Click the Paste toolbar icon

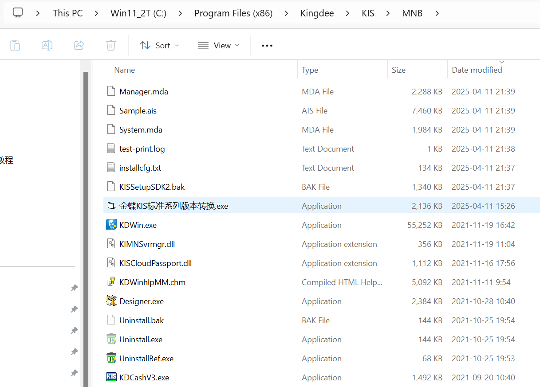(x=15, y=45)
